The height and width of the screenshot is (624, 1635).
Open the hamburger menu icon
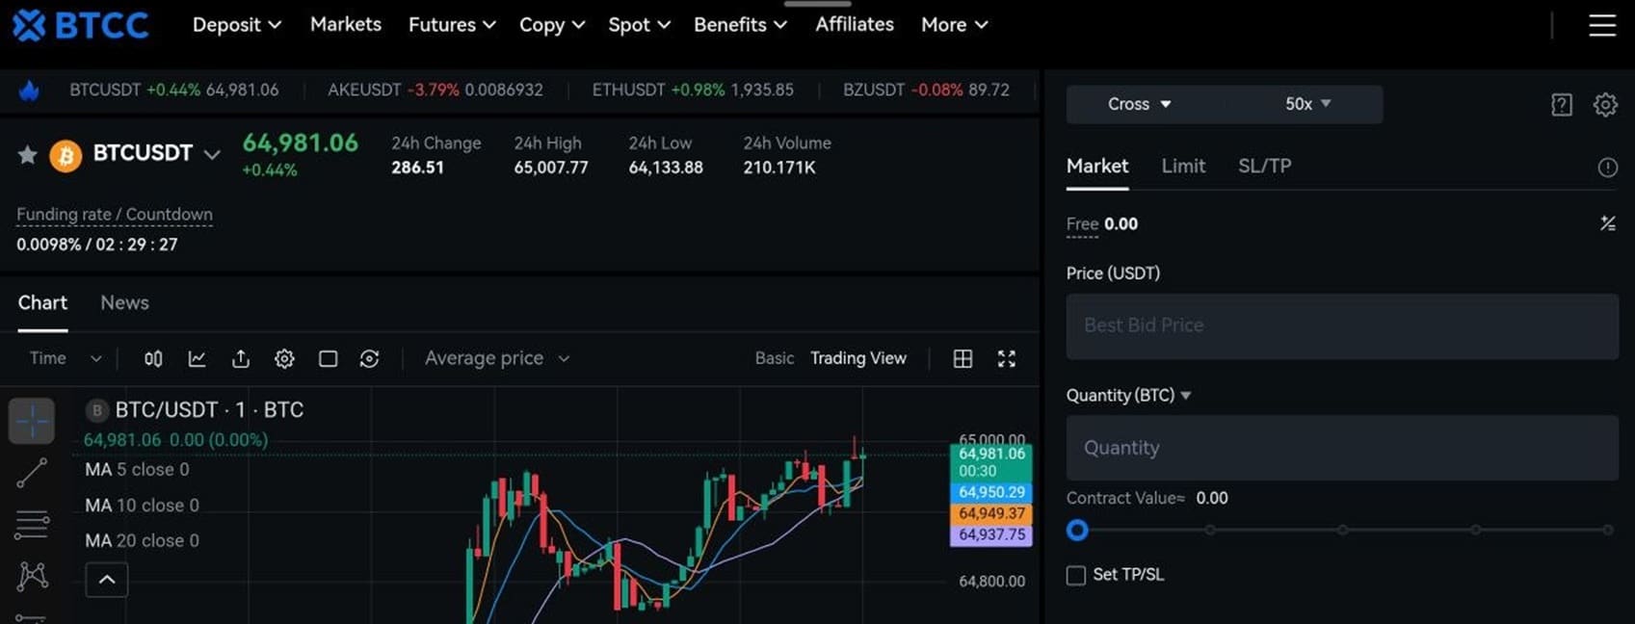point(1602,25)
